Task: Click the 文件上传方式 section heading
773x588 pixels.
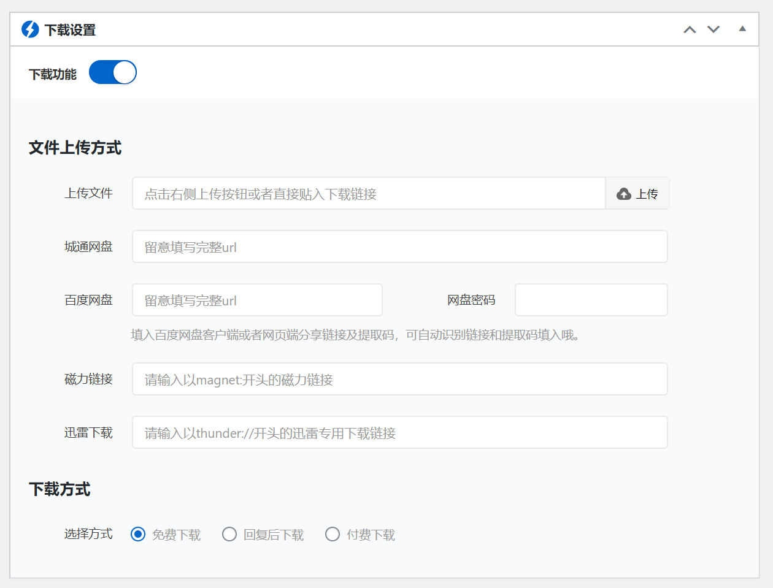Action: pyautogui.click(x=74, y=148)
